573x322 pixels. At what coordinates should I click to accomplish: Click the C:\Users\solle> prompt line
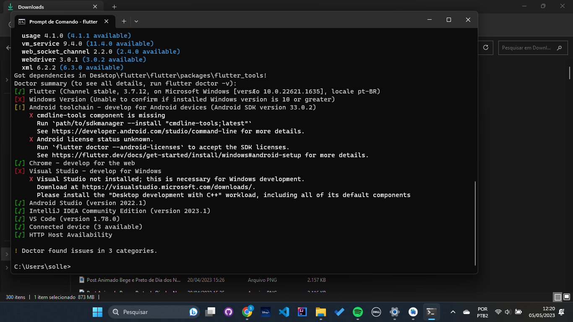coord(42,267)
